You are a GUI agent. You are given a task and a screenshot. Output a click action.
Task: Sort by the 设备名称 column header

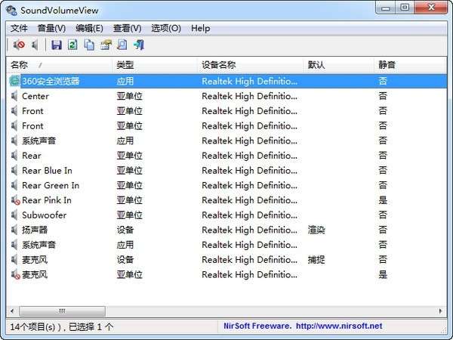[250, 65]
